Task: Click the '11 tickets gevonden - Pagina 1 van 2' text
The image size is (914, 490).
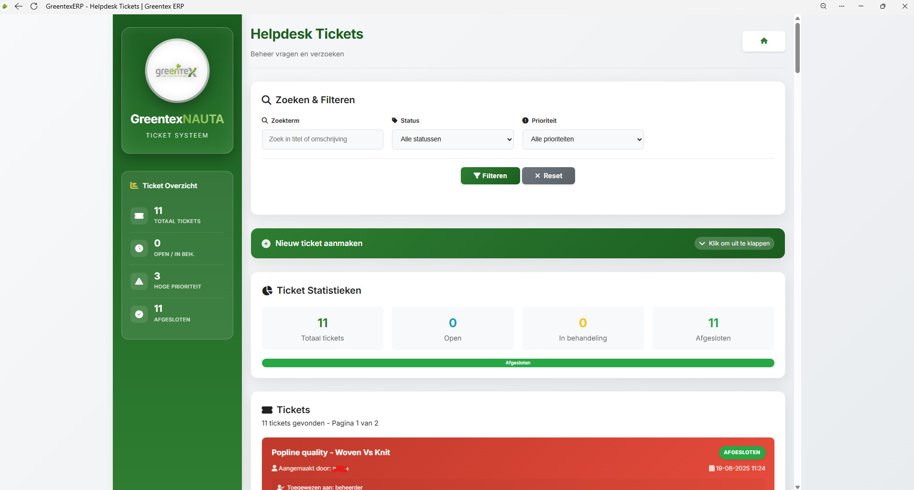Action: tap(320, 423)
